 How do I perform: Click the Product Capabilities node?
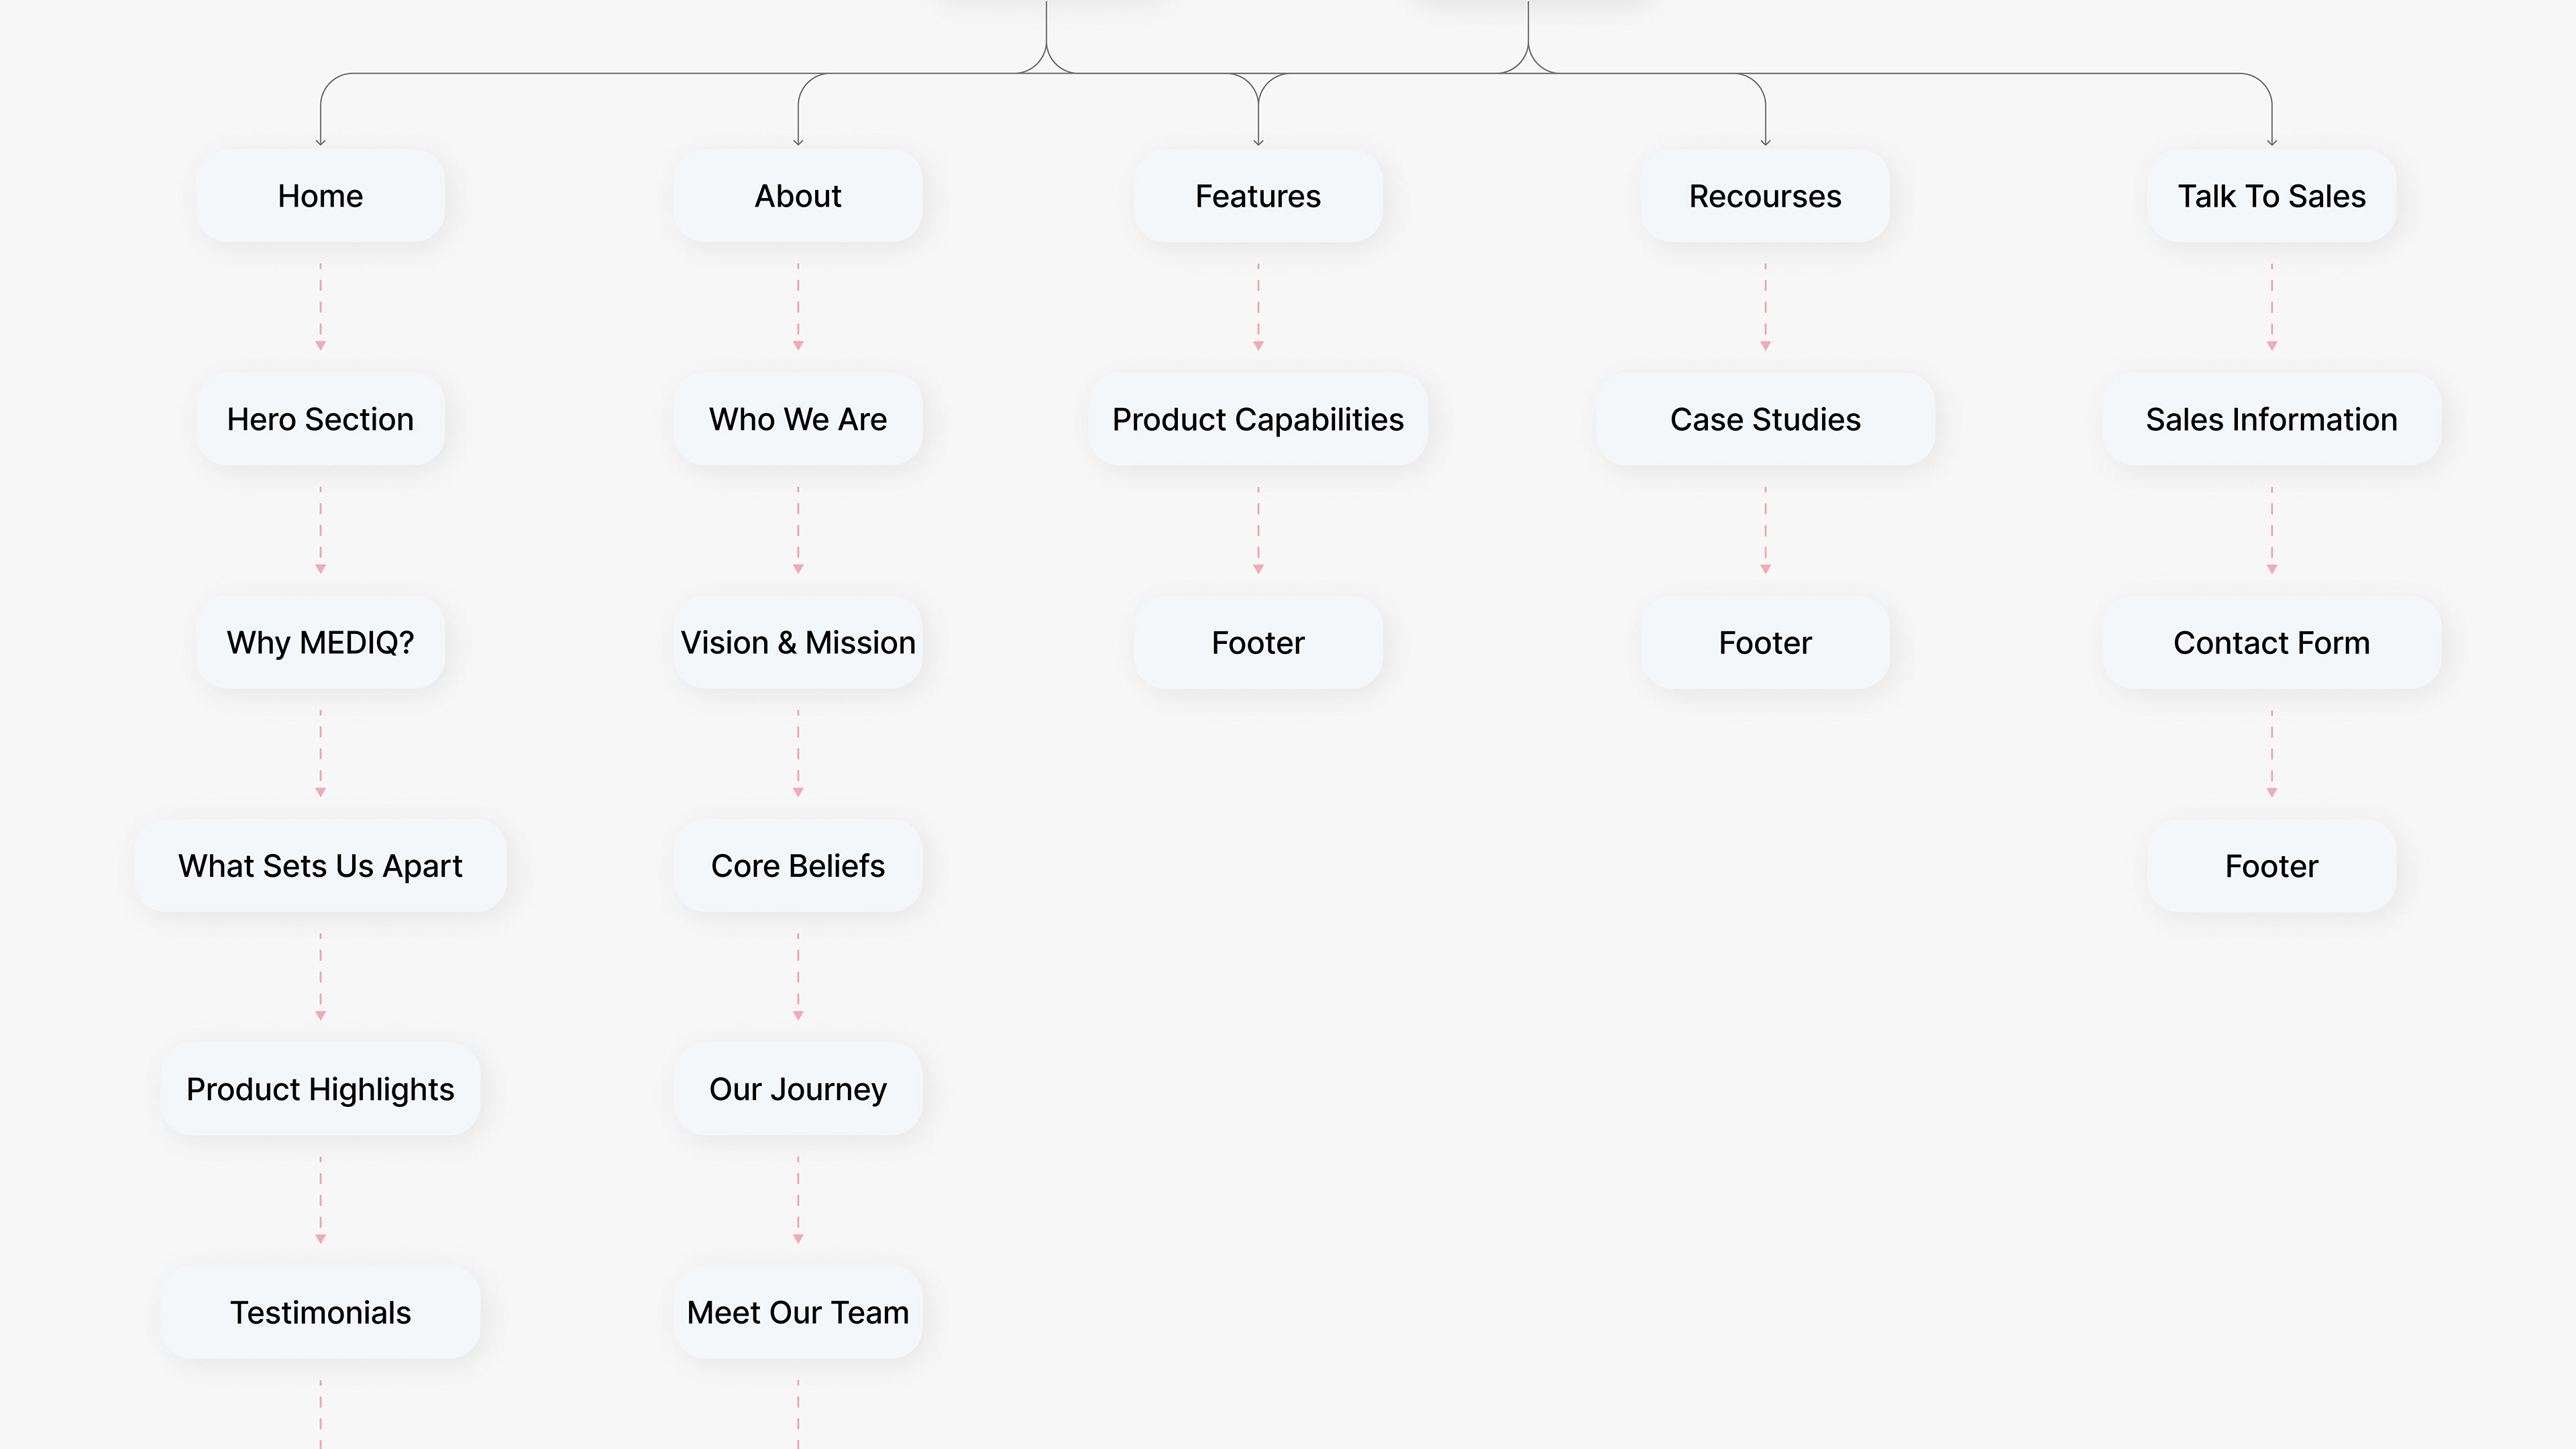click(x=1257, y=419)
